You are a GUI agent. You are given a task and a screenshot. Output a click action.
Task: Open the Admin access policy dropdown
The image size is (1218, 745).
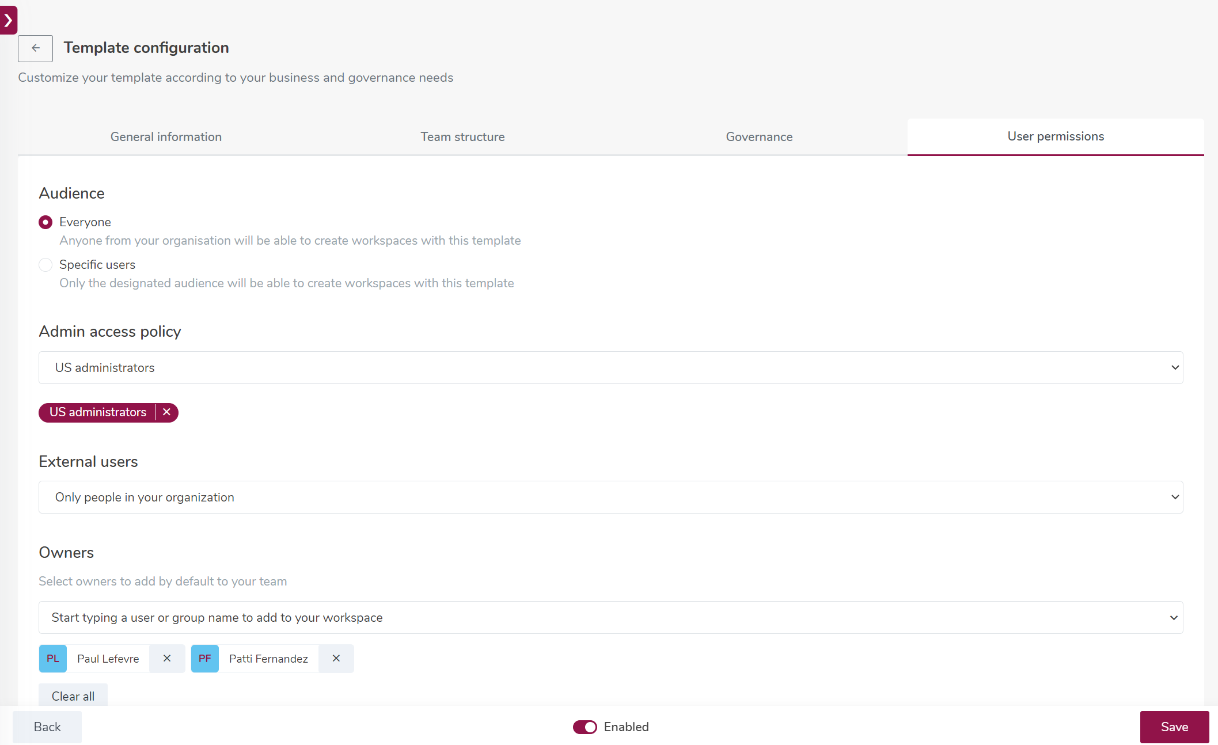point(611,367)
